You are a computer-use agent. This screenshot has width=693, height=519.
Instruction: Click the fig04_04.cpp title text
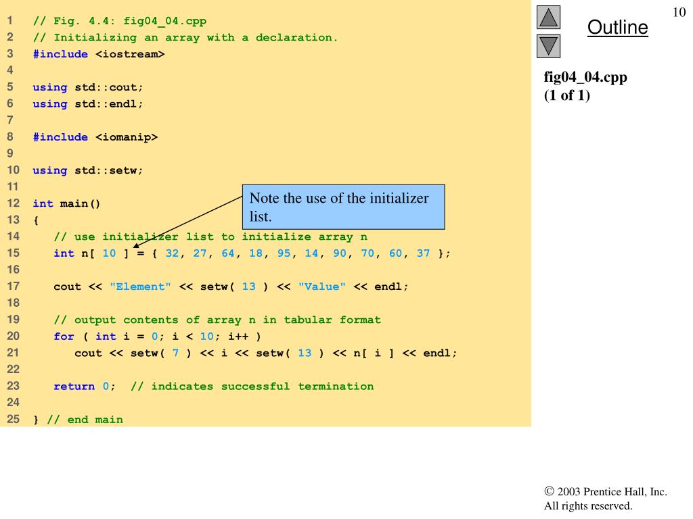pyautogui.click(x=585, y=77)
